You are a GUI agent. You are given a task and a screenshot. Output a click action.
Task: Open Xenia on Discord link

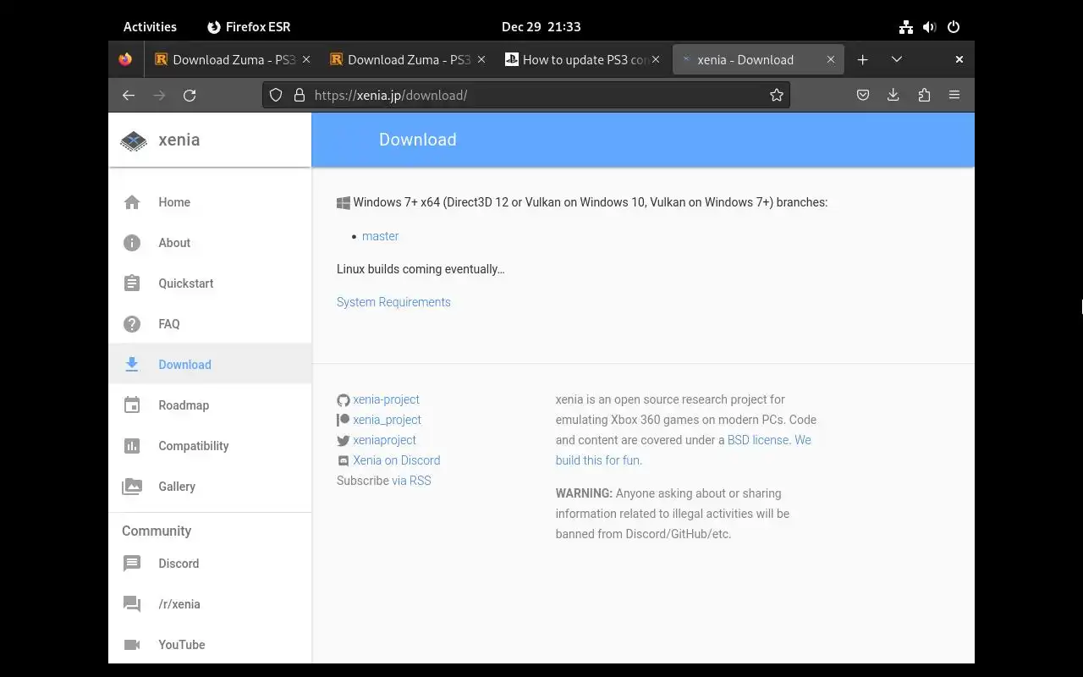(x=397, y=460)
